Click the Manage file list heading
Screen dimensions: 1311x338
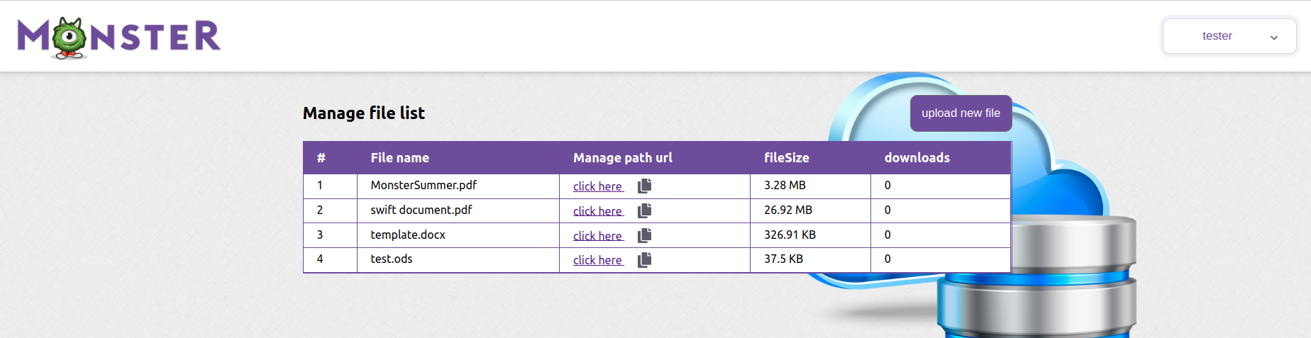click(363, 113)
